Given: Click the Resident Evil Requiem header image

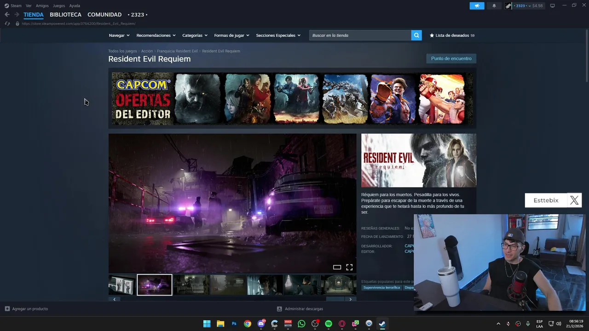Looking at the screenshot, I should [419, 160].
